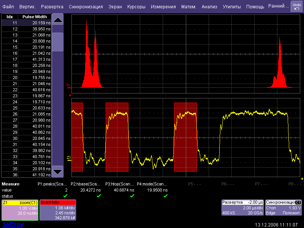
Task: Click the mode value 19.9500 ns
Action: (157, 190)
